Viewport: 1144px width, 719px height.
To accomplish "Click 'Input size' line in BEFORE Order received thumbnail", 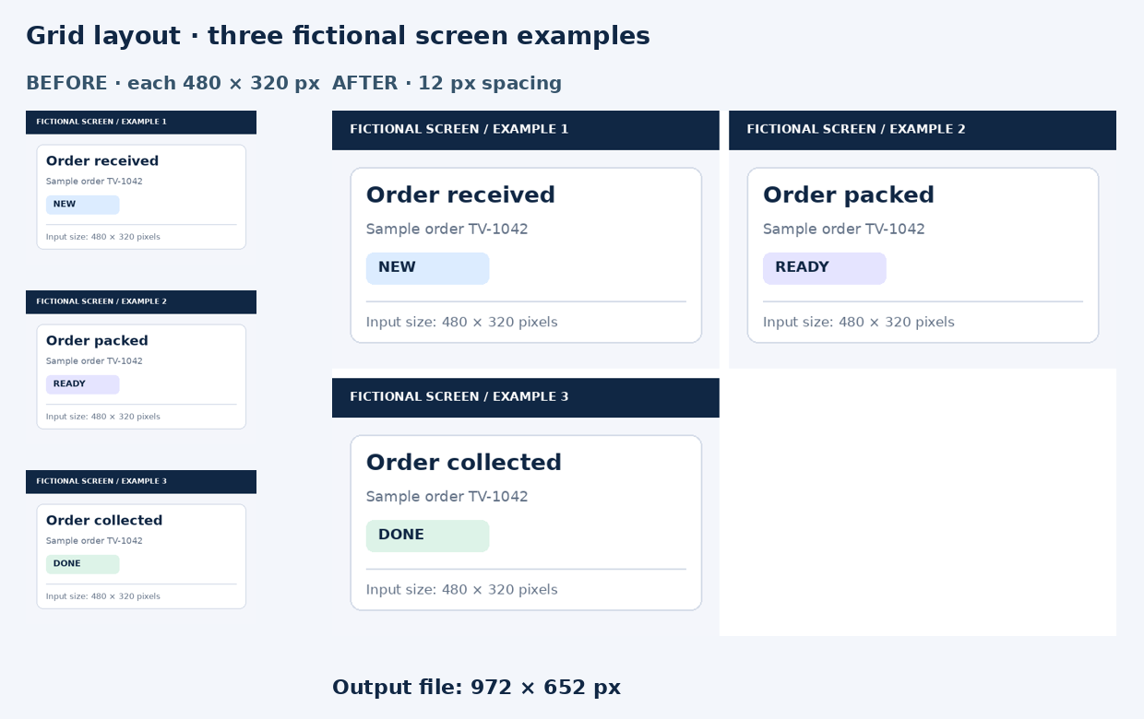I will point(103,237).
